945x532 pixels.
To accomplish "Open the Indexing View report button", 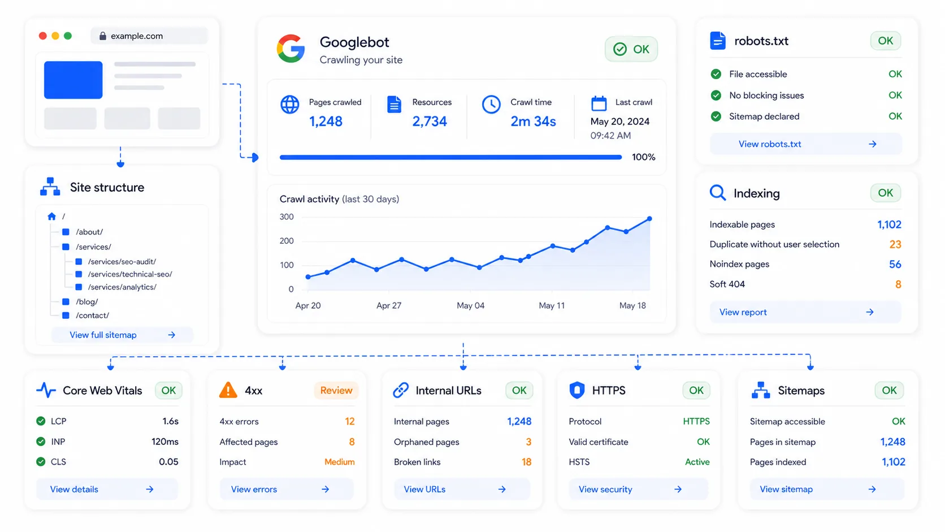I will 805,312.
